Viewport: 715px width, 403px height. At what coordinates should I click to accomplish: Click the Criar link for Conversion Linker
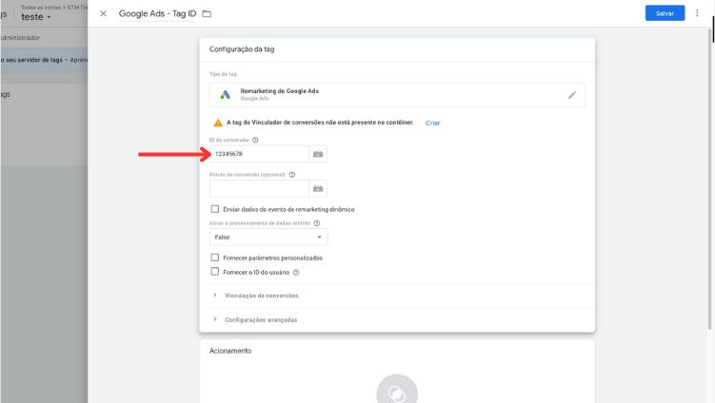click(x=433, y=123)
